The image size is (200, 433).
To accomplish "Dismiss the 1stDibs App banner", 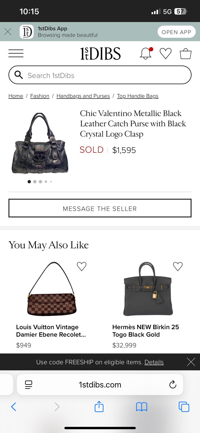I will pyautogui.click(x=8, y=32).
